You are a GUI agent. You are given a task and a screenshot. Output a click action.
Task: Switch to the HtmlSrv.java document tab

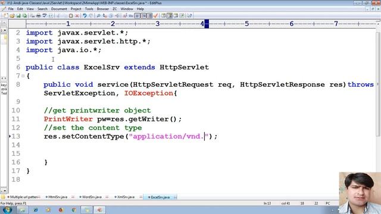[x=57, y=197]
